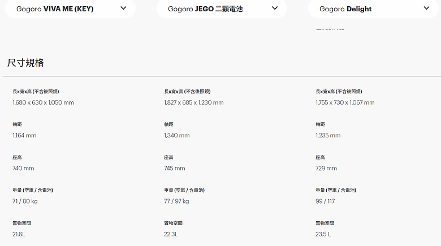Screen dimensions: 441x246
Task: Select wheelbase value 1,340 mm
Action: [176, 135]
